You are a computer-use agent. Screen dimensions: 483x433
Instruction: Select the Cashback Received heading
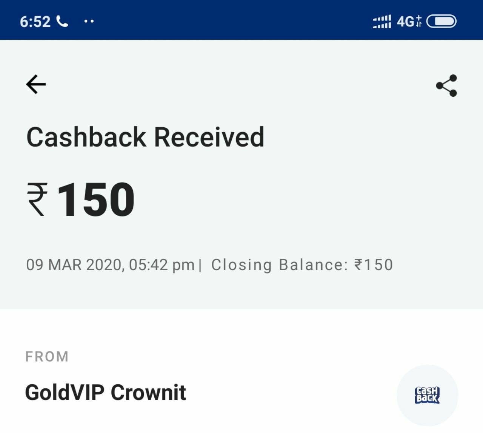click(x=145, y=137)
